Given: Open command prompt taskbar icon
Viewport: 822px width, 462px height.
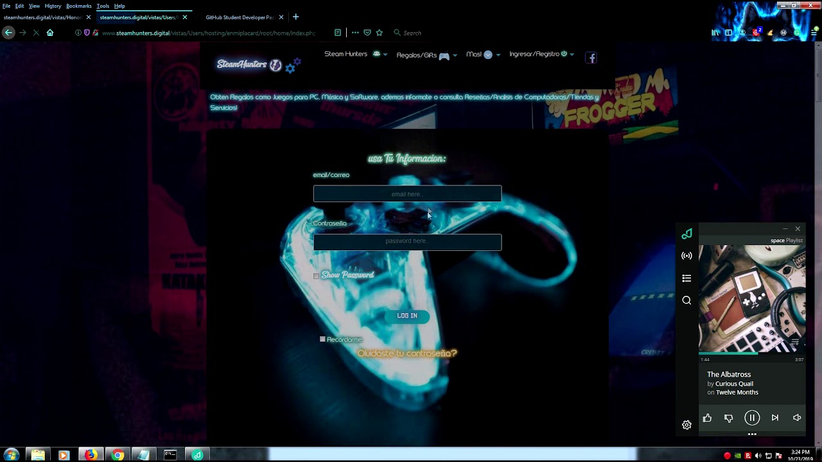Looking at the screenshot, I should [170, 455].
